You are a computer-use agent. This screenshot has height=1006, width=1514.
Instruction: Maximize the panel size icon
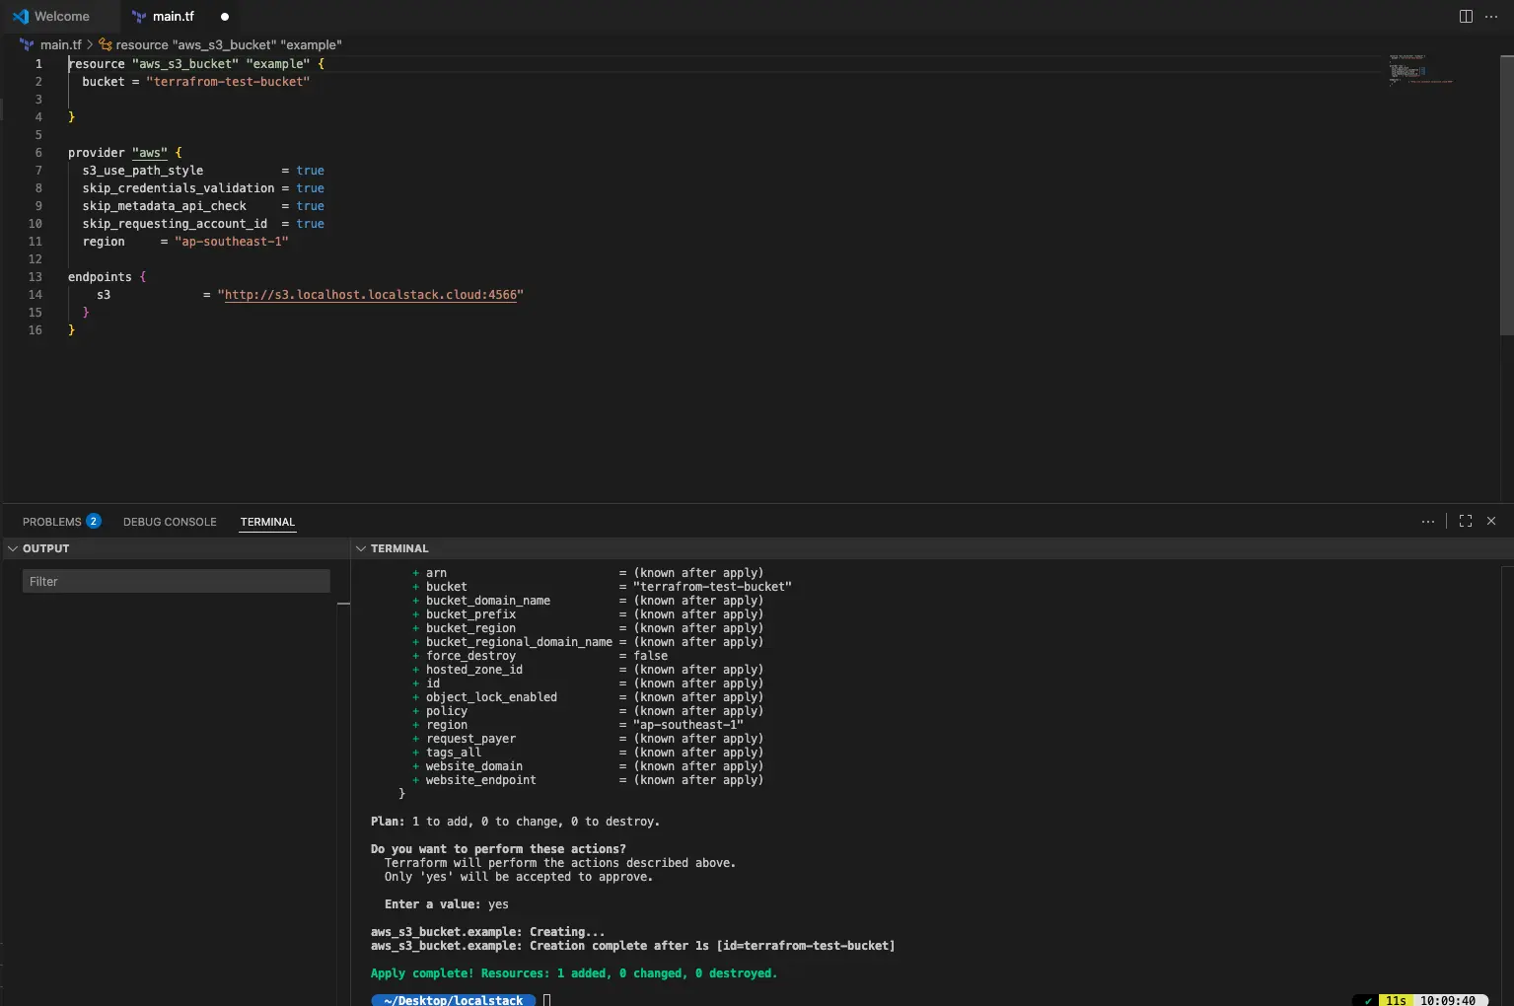[x=1466, y=521]
